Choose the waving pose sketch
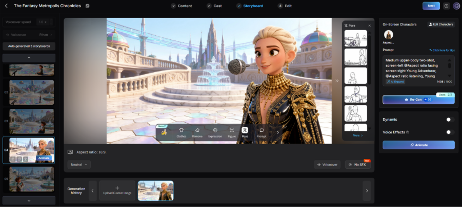This screenshot has height=207, width=462. tap(356, 113)
